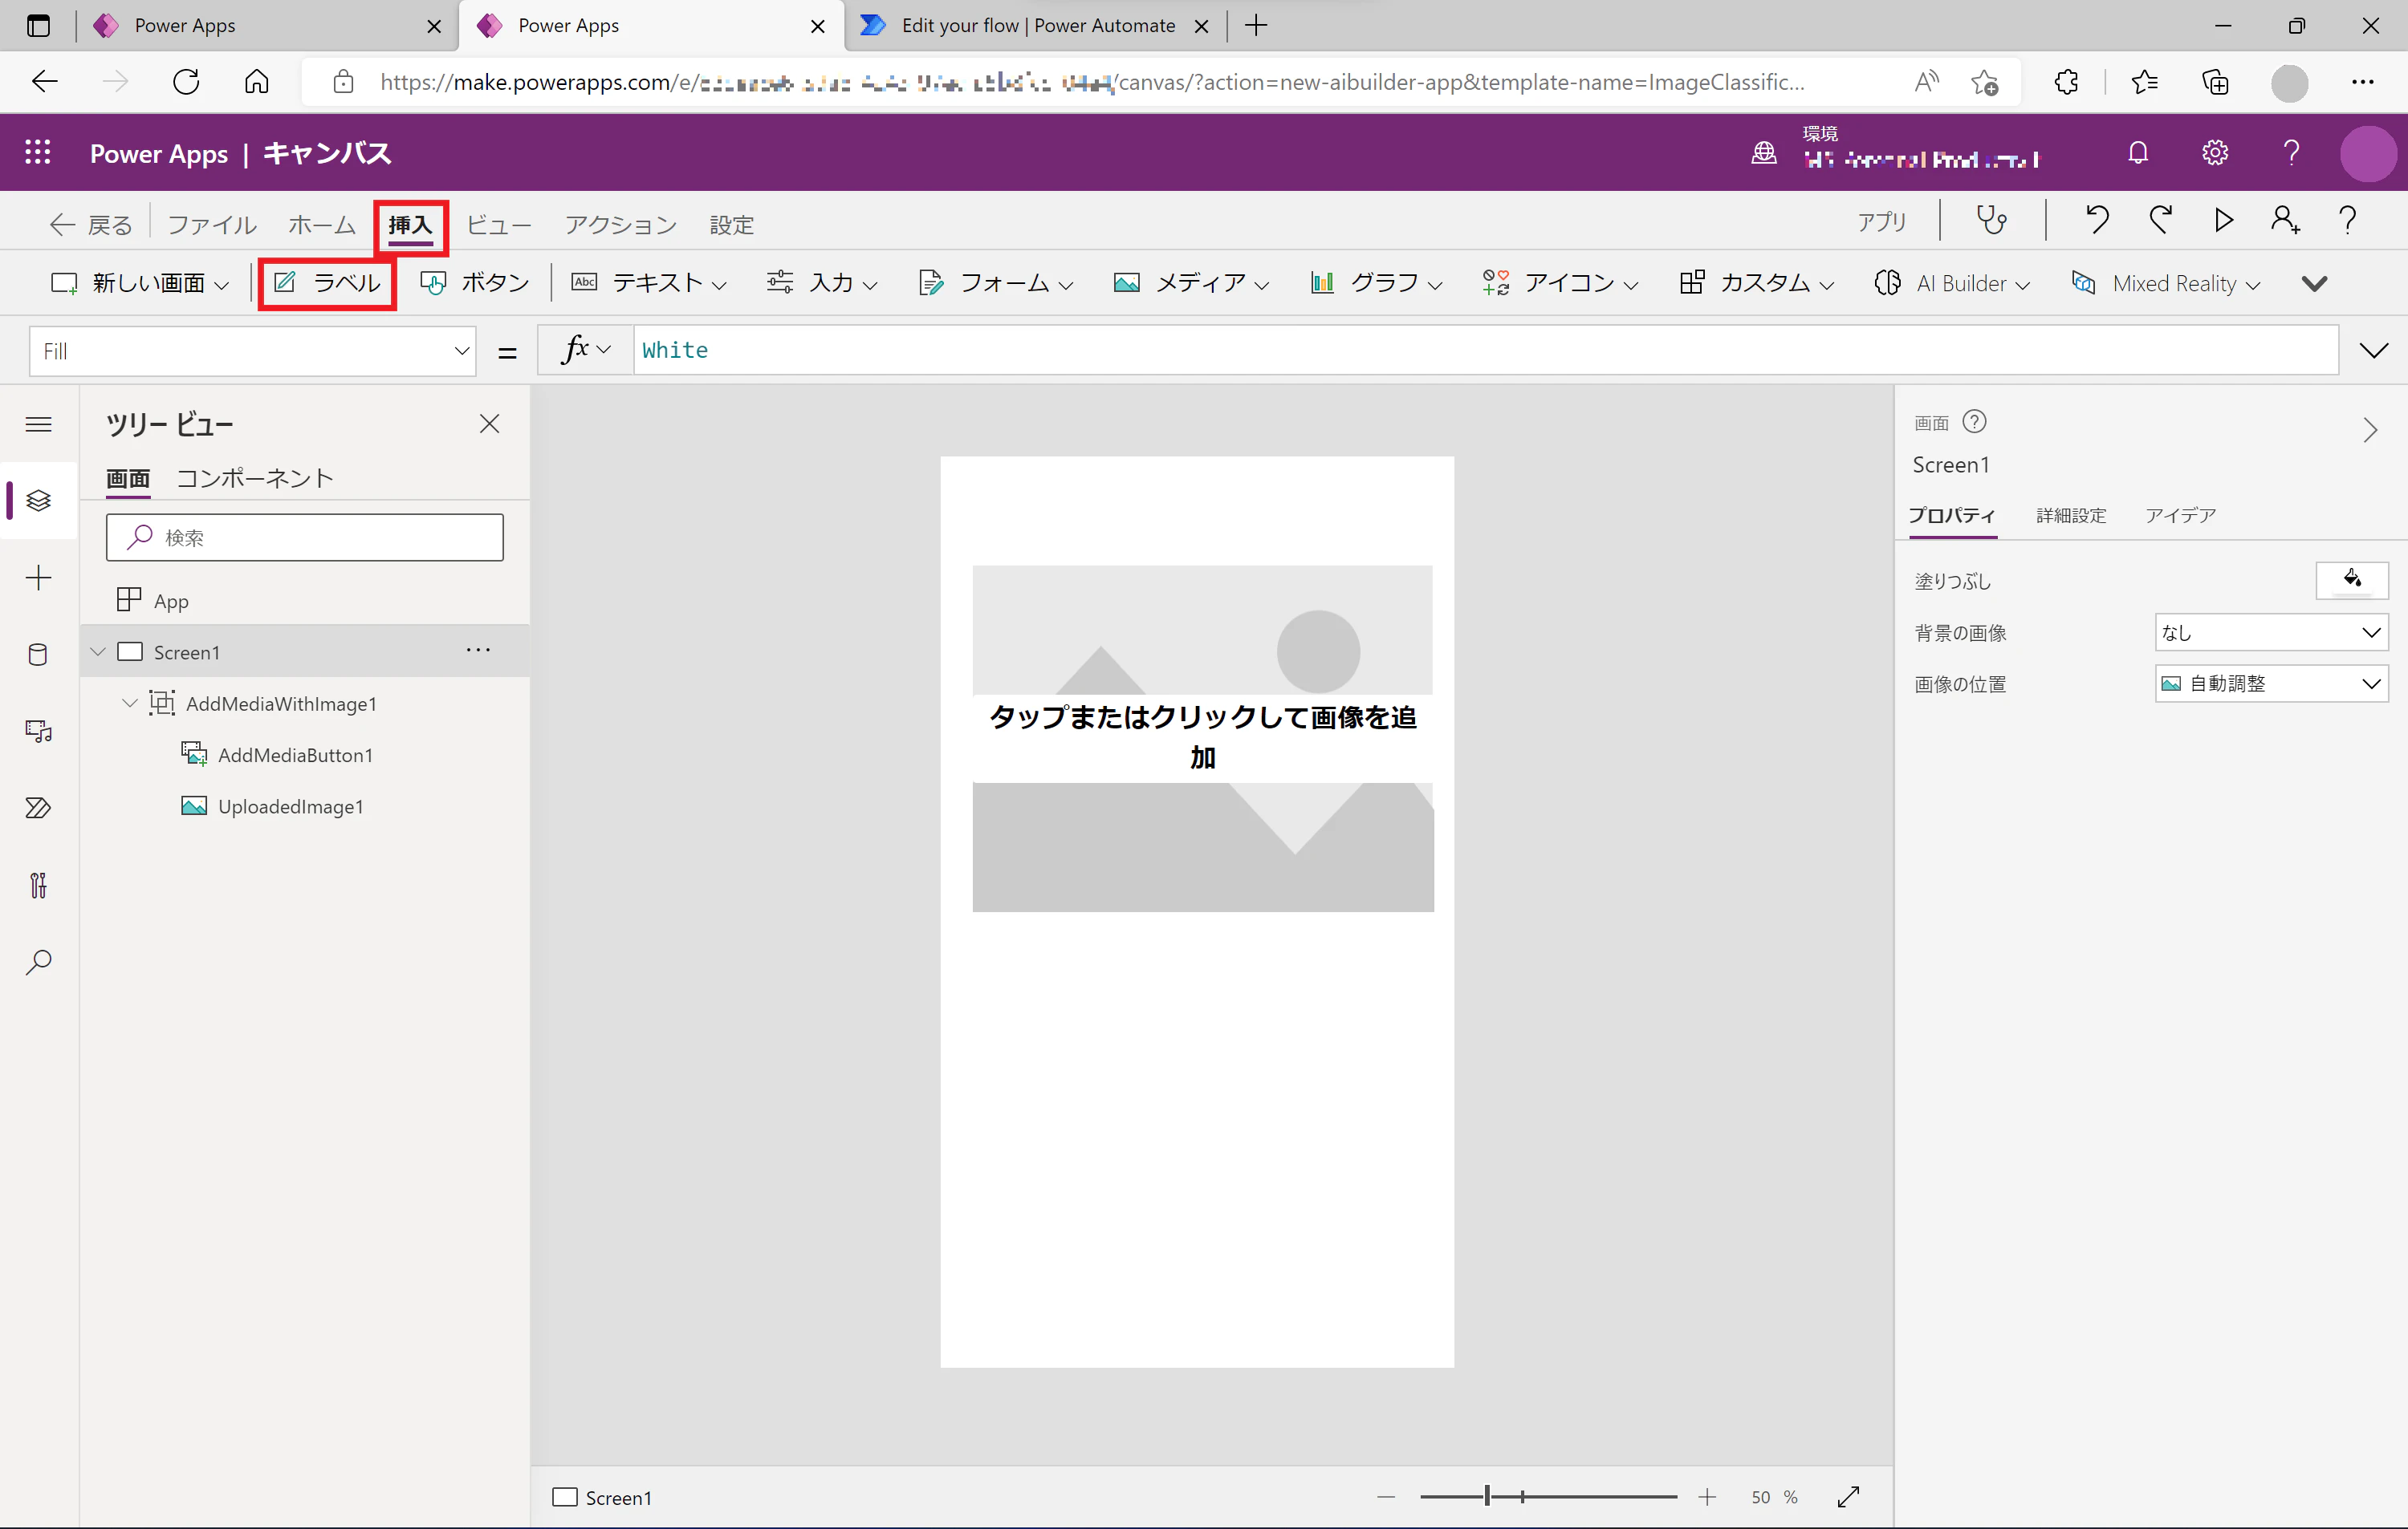This screenshot has height=1529, width=2408.
Task: Switch to the ホーム ribbon tab
Action: click(x=322, y=225)
